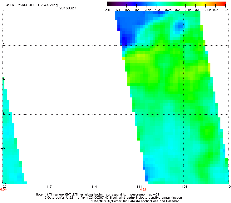Viewport: 231px width, 203px height.
Task: Click the -0.25 color scale label
Action: click(167, 10)
